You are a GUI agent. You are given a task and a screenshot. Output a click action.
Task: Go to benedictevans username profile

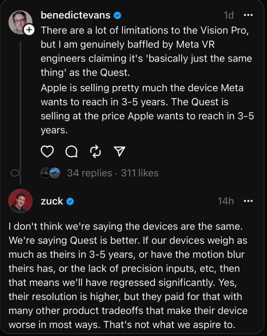[76, 15]
